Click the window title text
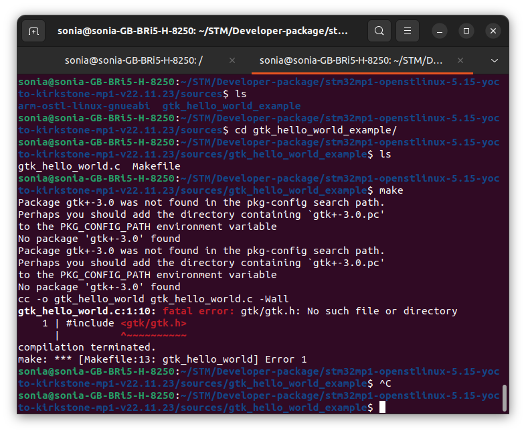The height and width of the screenshot is (433, 526). coord(203,32)
